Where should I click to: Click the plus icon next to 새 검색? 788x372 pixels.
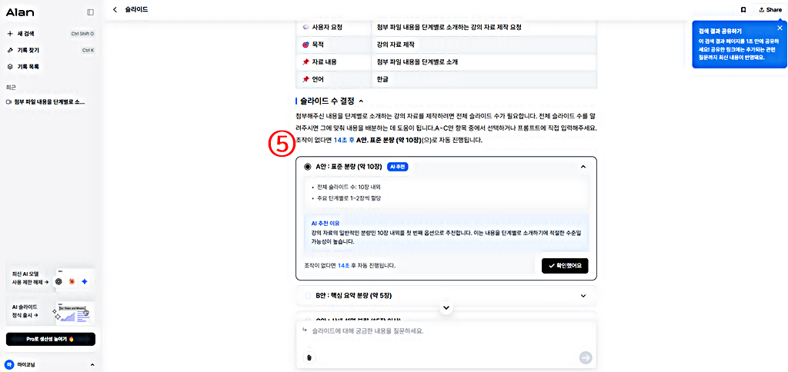click(x=9, y=34)
